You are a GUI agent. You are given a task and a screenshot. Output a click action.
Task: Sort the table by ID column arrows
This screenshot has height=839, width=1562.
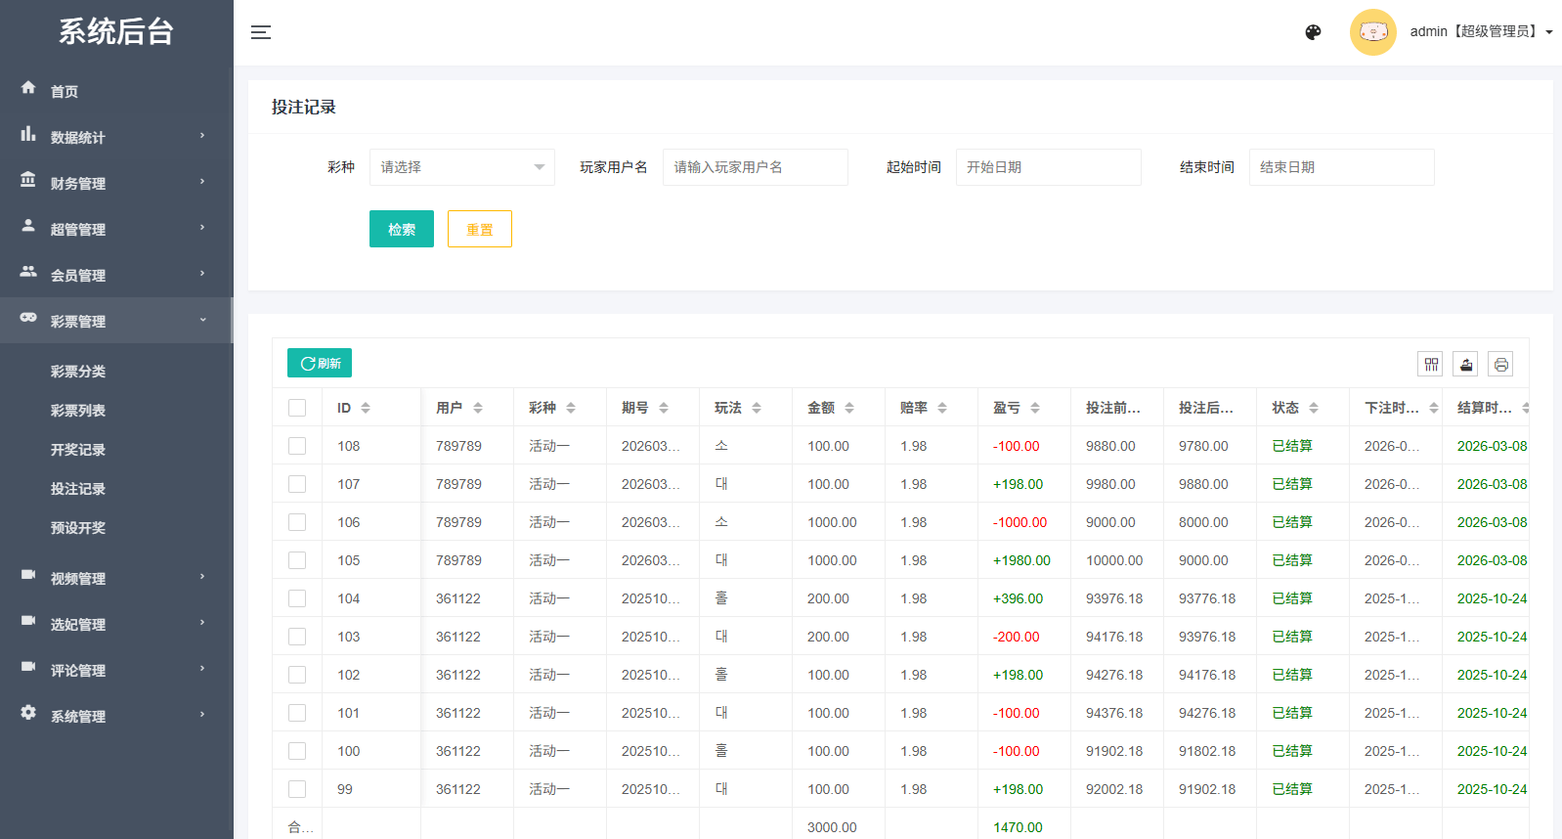click(x=366, y=408)
